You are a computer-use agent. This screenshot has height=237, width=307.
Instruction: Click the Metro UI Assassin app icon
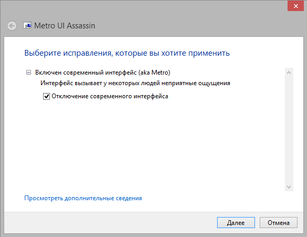pos(27,25)
